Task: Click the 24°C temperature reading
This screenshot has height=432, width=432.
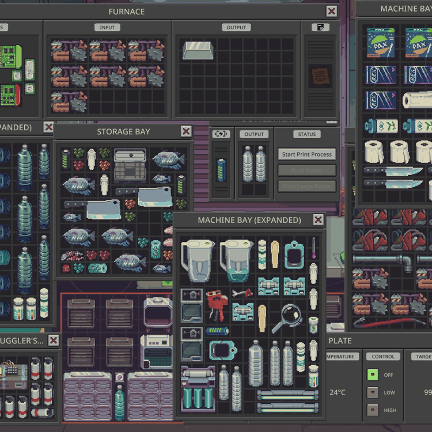Action: tap(338, 392)
